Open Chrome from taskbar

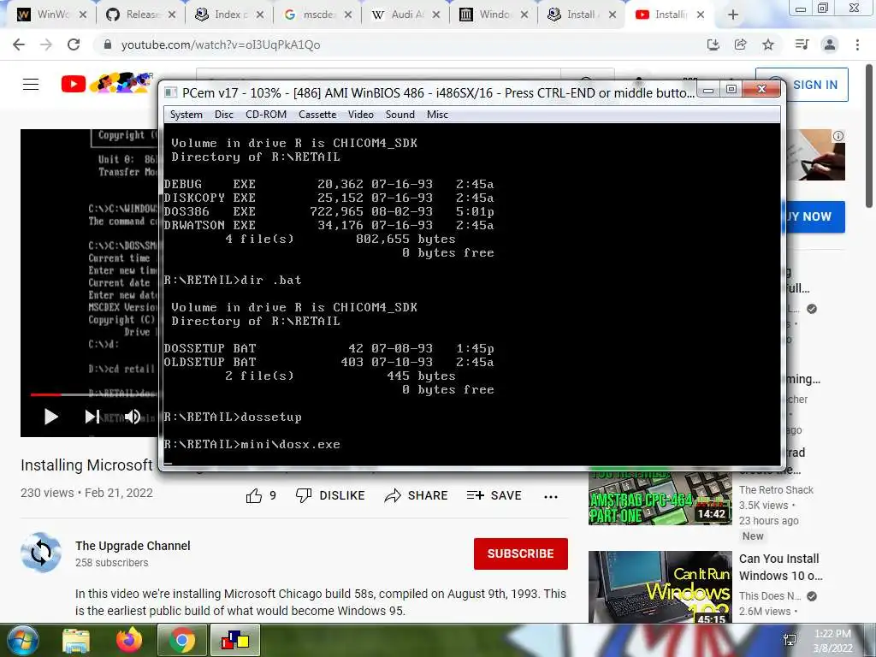[181, 641]
